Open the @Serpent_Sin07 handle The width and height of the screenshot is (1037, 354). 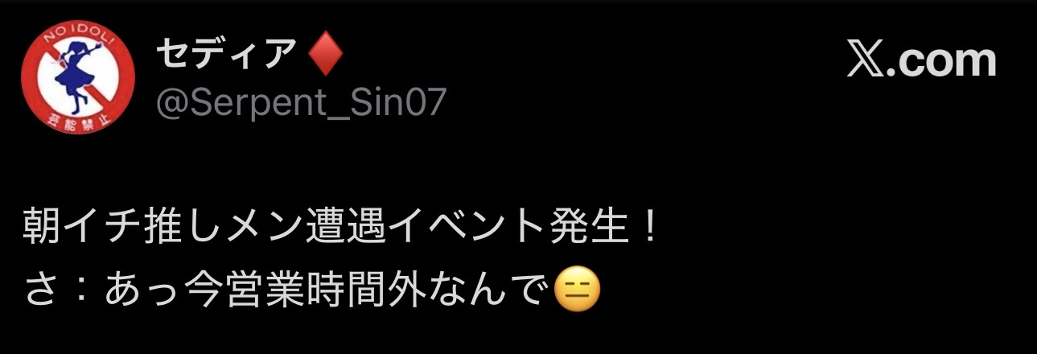tap(300, 104)
